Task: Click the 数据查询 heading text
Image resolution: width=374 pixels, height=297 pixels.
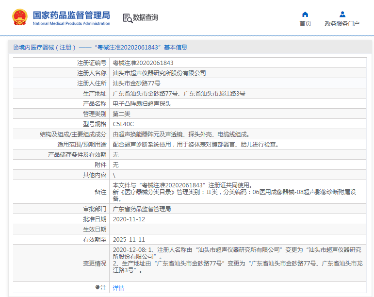Action: tap(146, 18)
